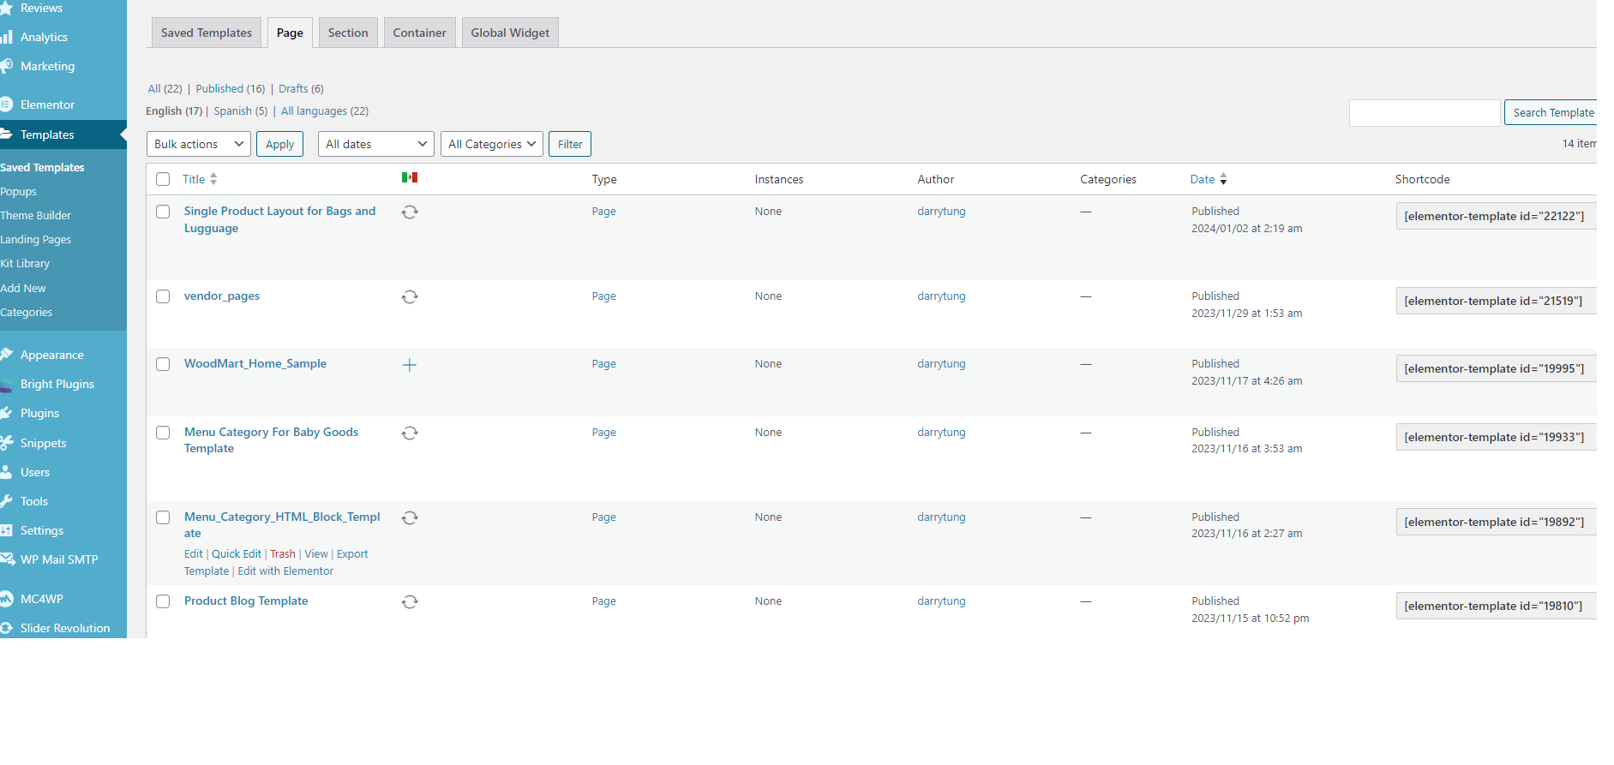The height and width of the screenshot is (765, 1614).
Task: Check the vendor_pages row checkbox
Action: 163,296
